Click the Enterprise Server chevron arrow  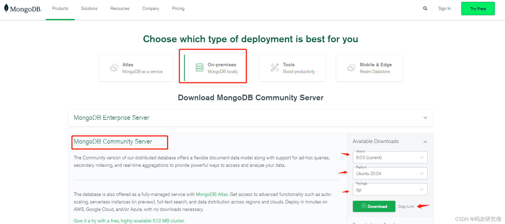(425, 118)
